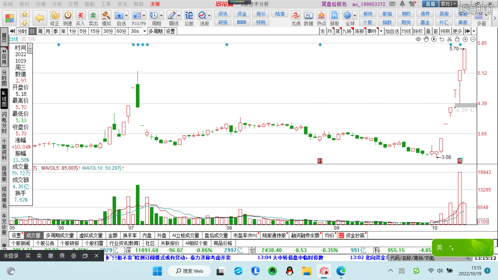Screen dimensions: 498x280
Task: Open the 模拟 simulated trading tool
Action: click(x=106, y=18)
